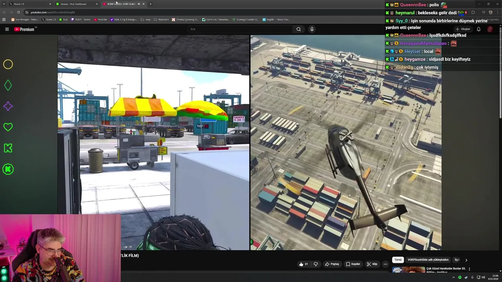Open site information icon in address bar

click(27, 12)
